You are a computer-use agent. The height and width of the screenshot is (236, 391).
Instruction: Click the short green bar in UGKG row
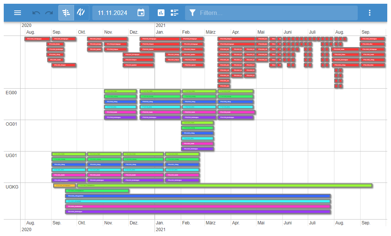tap(97, 191)
